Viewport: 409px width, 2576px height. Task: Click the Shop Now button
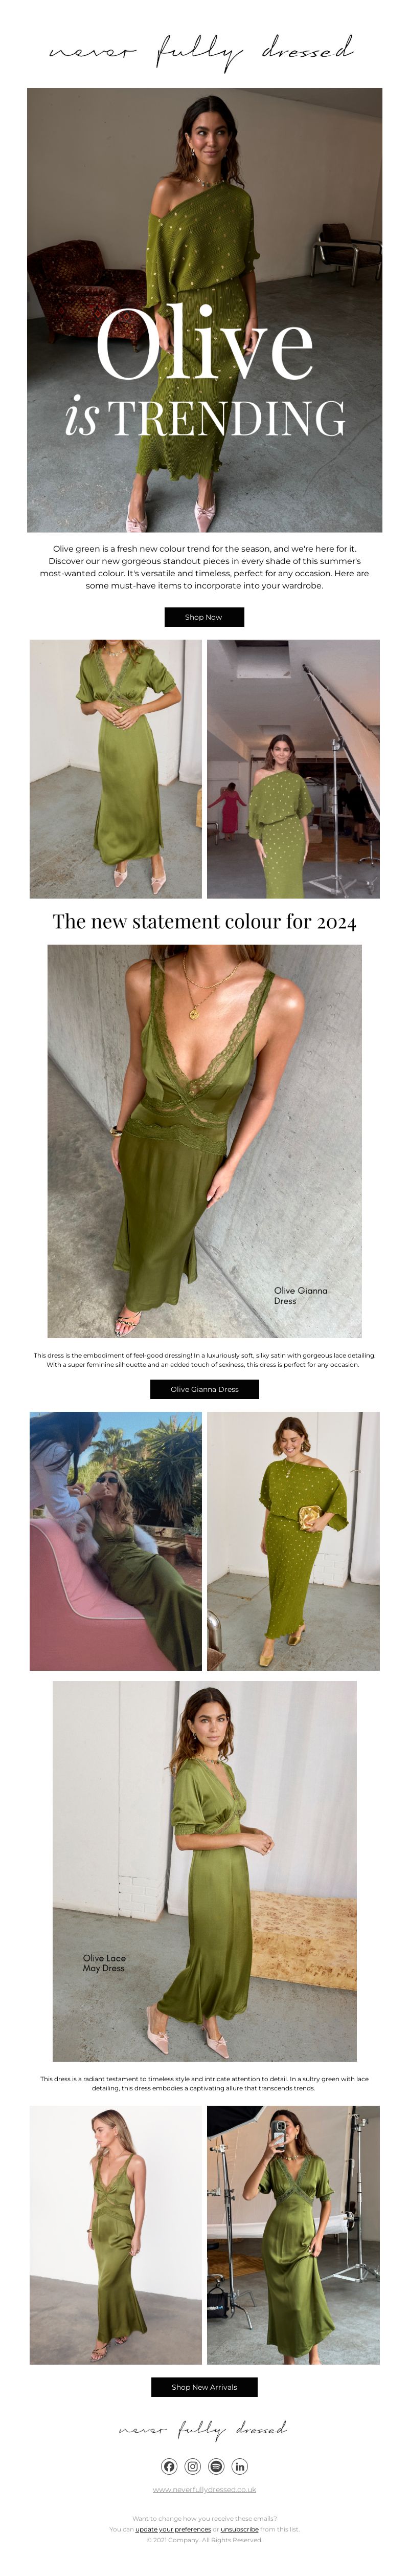pos(204,617)
